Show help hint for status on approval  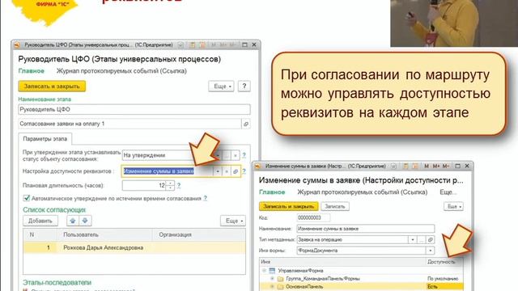(x=244, y=155)
